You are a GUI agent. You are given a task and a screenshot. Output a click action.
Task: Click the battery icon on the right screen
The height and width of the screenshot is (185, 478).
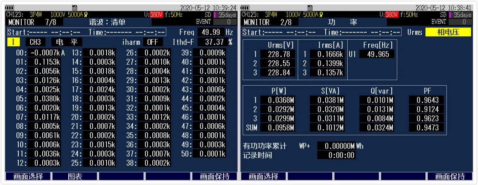click(x=246, y=8)
